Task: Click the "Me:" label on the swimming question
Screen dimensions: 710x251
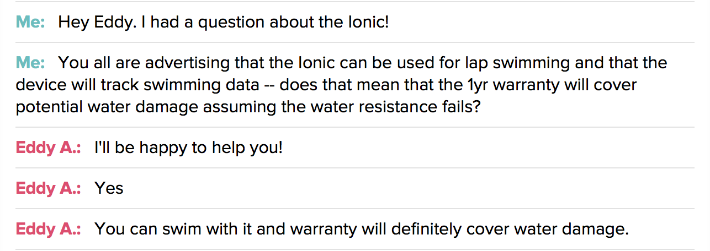Action: point(30,63)
